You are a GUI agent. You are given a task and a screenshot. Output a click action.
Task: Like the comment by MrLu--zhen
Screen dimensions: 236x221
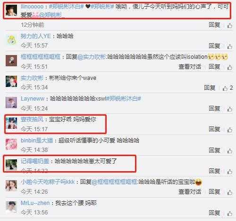pyautogui.click(x=230, y=213)
